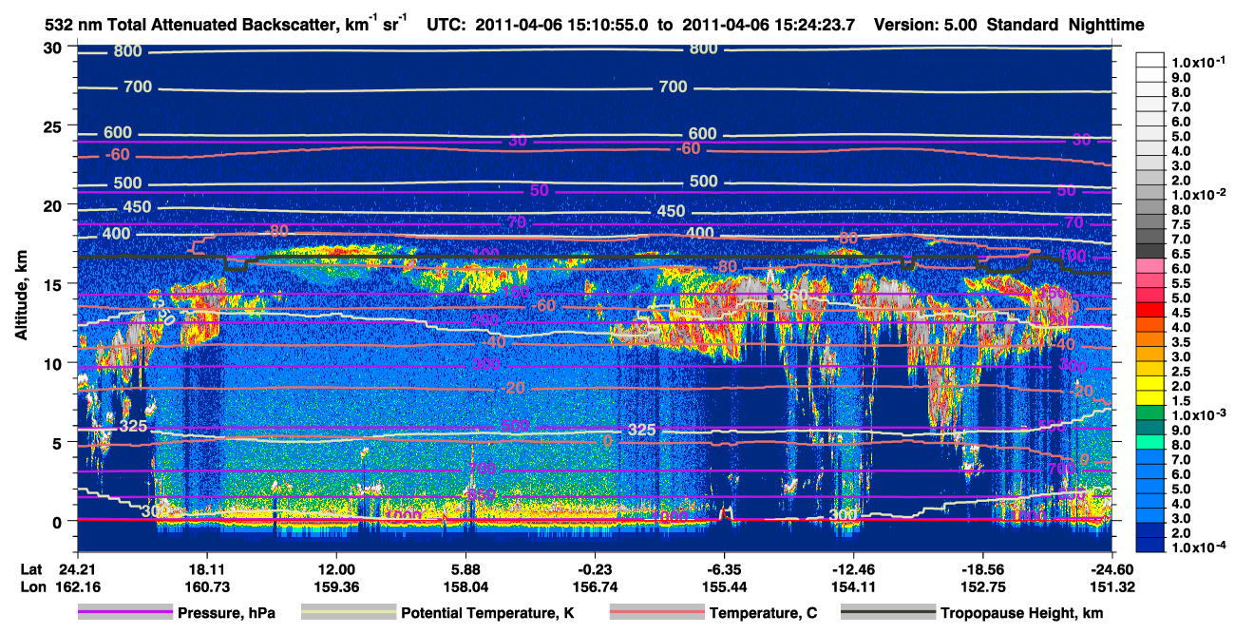Click the '532 nm Total Attenuated Backscatter' title

(x=226, y=25)
